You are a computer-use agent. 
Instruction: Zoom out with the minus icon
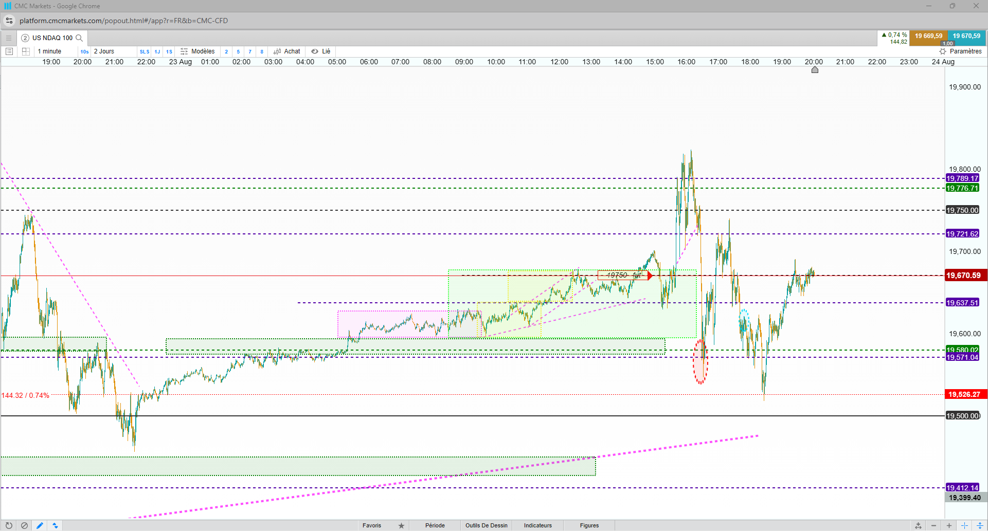coord(933,525)
